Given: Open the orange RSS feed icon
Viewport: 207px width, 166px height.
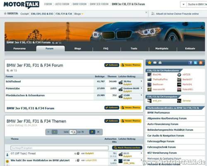Looking at the screenshot, I should [x=201, y=63].
